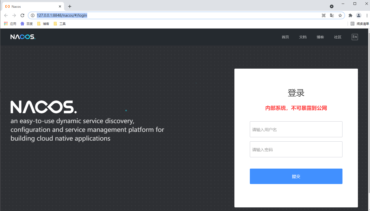Click the translate page icon

pyautogui.click(x=332, y=15)
